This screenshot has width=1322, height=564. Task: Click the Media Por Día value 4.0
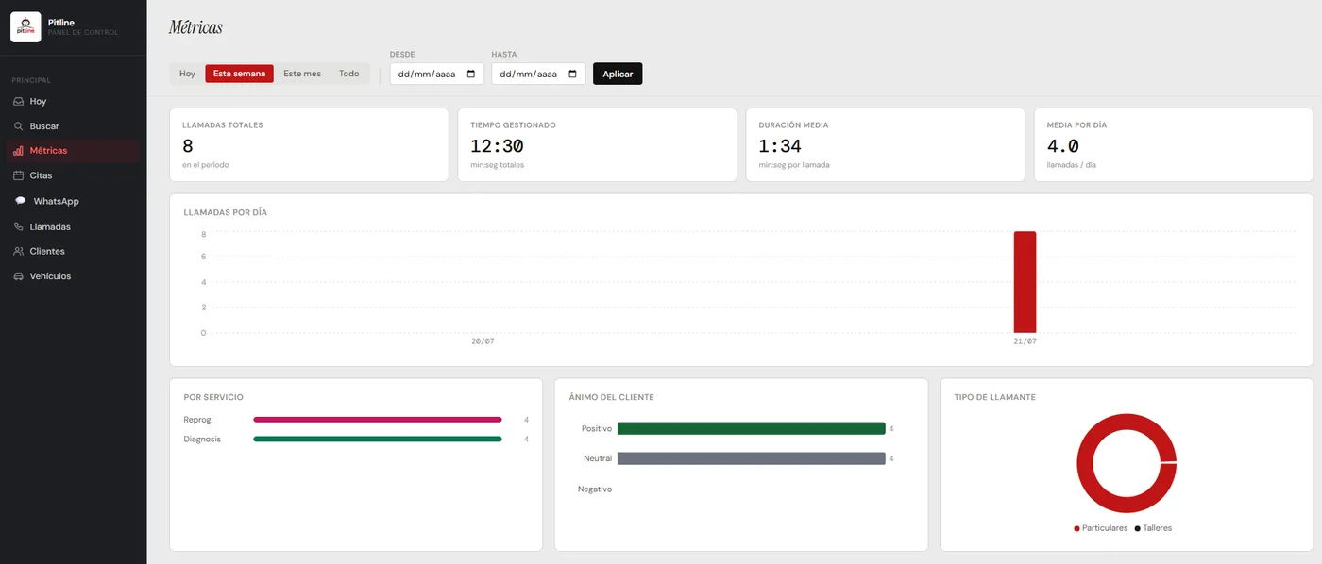pos(1063,146)
